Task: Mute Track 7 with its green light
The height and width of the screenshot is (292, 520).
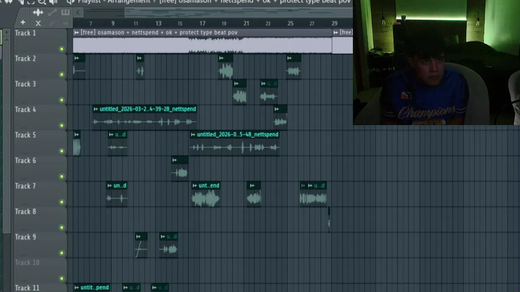Action: pyautogui.click(x=62, y=202)
